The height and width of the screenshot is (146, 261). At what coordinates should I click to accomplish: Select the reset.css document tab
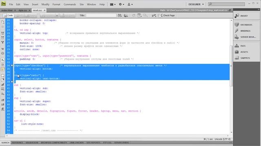click(x=37, y=10)
